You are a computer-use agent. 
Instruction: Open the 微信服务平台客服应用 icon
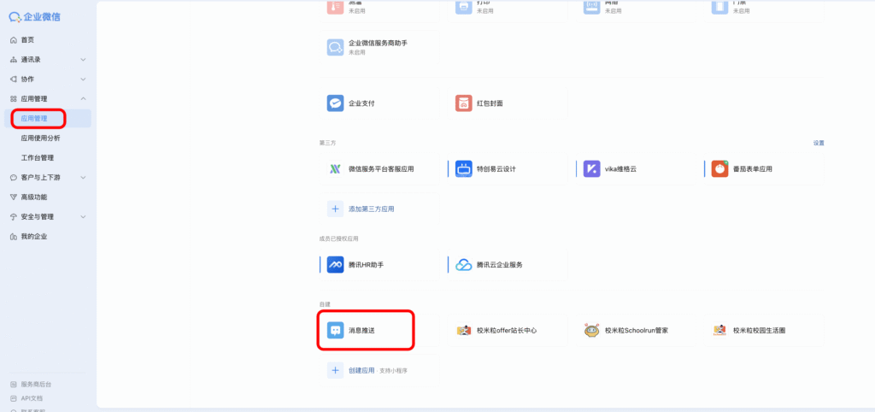pos(335,168)
